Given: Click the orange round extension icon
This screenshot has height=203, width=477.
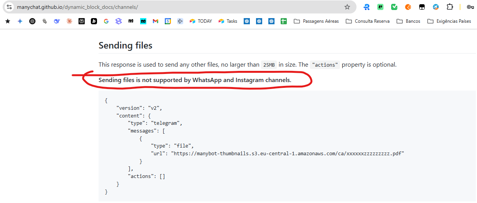Looking at the screenshot, I should pos(408,7).
